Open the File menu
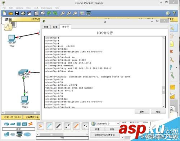 tap(4, 8)
